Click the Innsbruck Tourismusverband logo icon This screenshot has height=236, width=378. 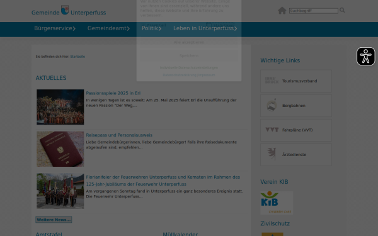coord(272,81)
